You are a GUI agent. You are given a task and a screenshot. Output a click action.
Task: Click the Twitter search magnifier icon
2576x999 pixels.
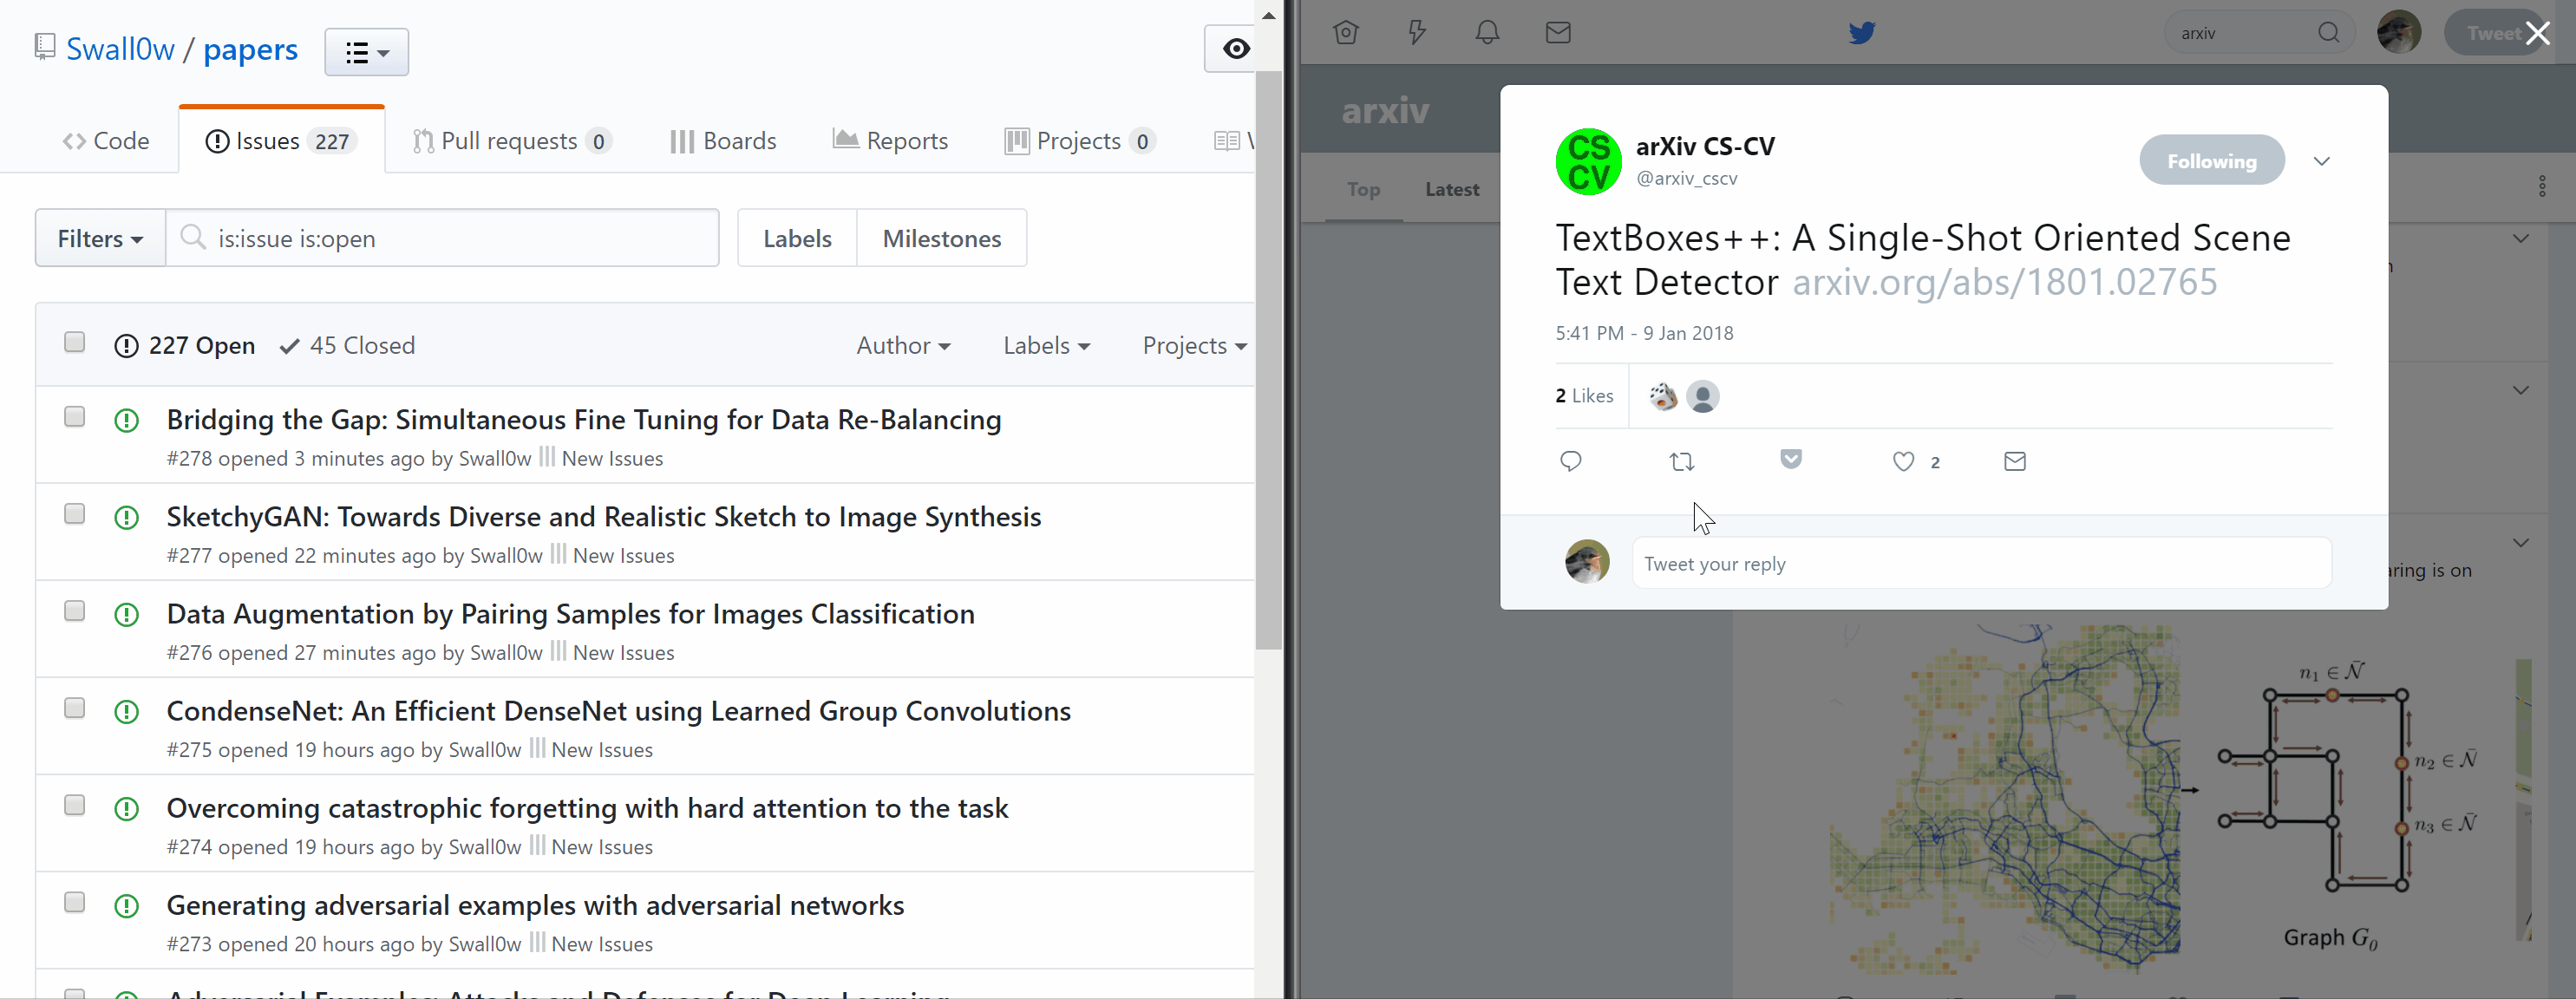[x=2328, y=33]
